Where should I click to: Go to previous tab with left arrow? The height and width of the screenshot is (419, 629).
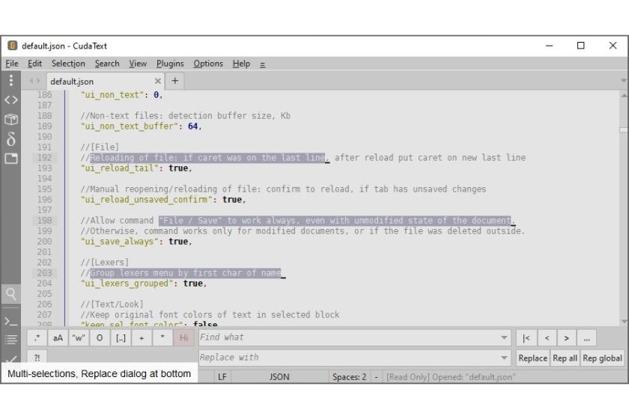(31, 81)
